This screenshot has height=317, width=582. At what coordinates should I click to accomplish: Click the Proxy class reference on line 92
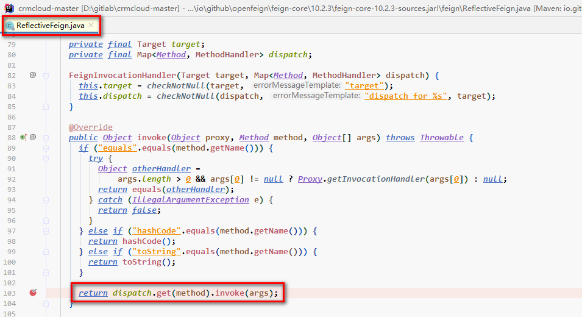pyautogui.click(x=310, y=179)
